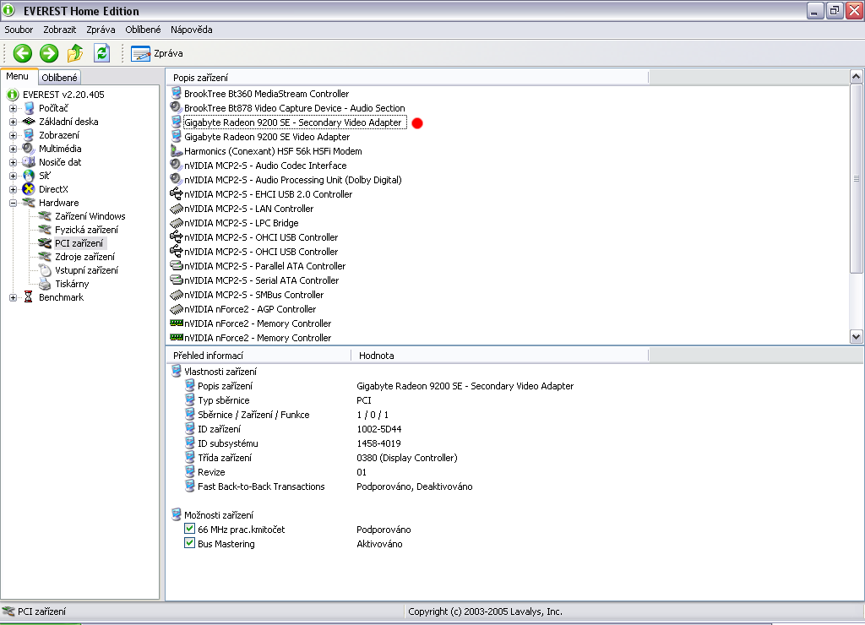
Task: Select Zařízení Windows in the tree
Action: pos(90,216)
